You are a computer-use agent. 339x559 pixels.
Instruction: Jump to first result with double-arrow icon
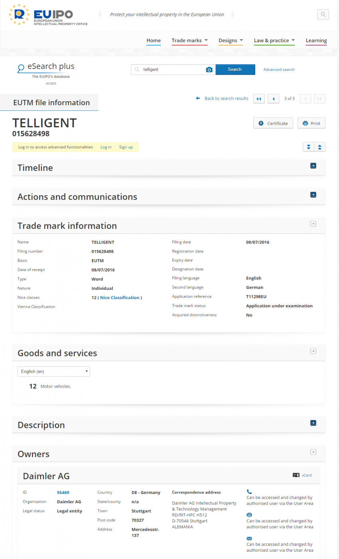click(x=259, y=99)
